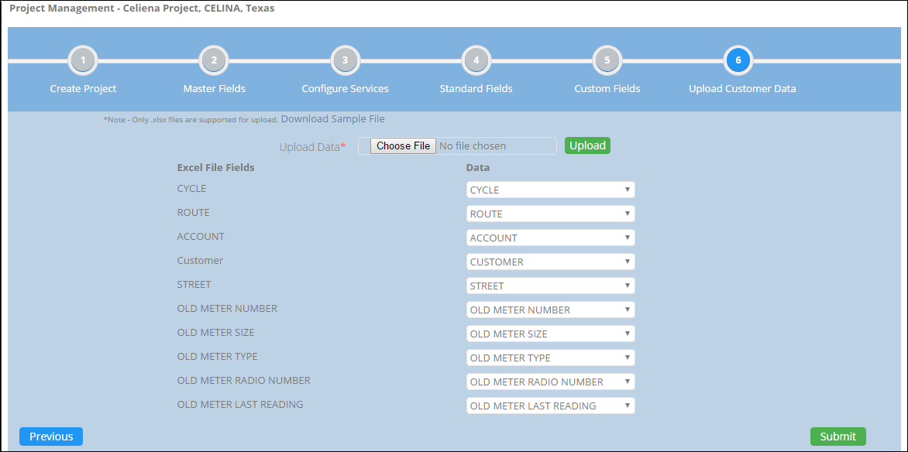This screenshot has width=908, height=452.
Task: Select step 6 Upload Customer Data circle
Action: [x=738, y=60]
